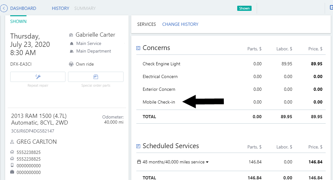Click the steering wheel Own ride icon

71,64
